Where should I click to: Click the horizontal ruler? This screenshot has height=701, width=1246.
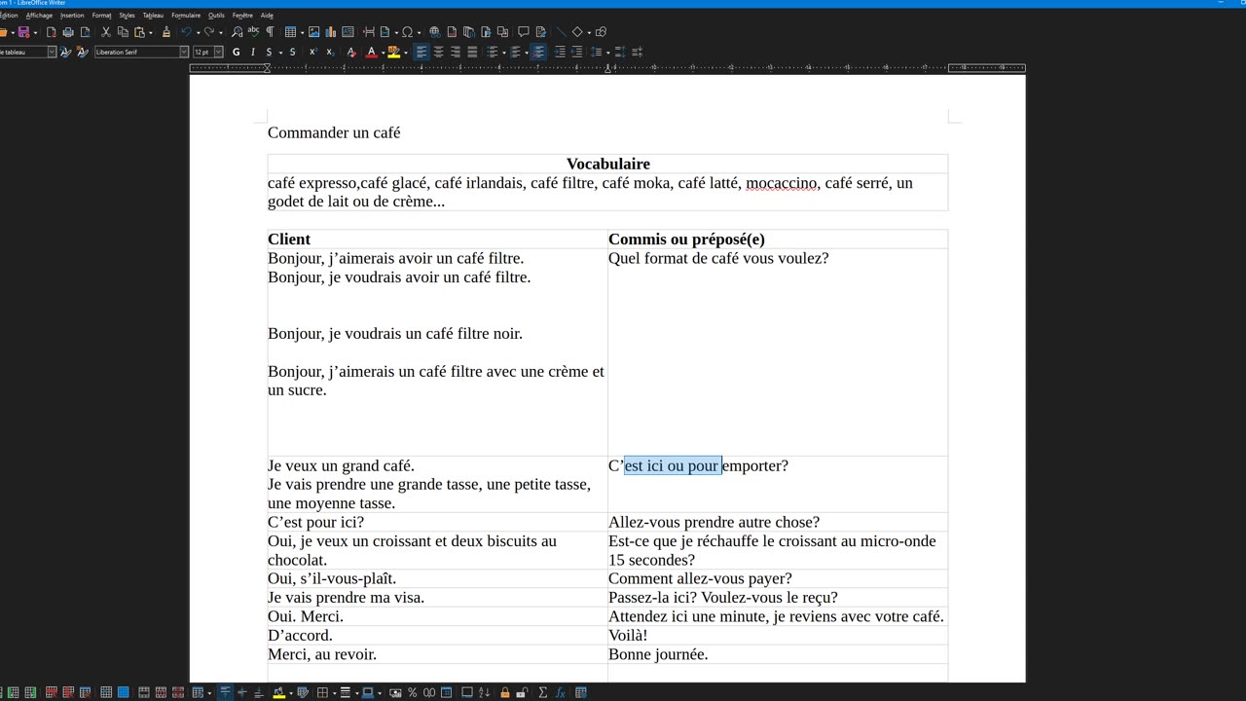(x=607, y=68)
